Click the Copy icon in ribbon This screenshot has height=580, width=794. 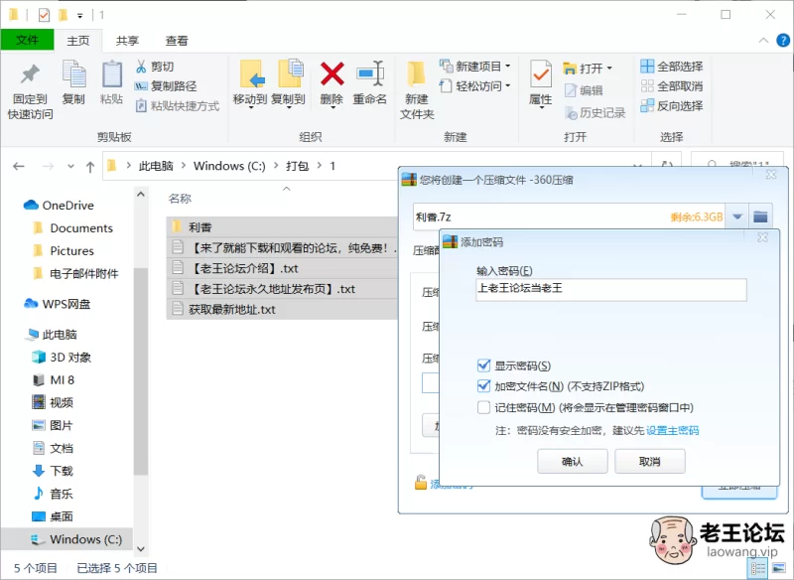73,75
